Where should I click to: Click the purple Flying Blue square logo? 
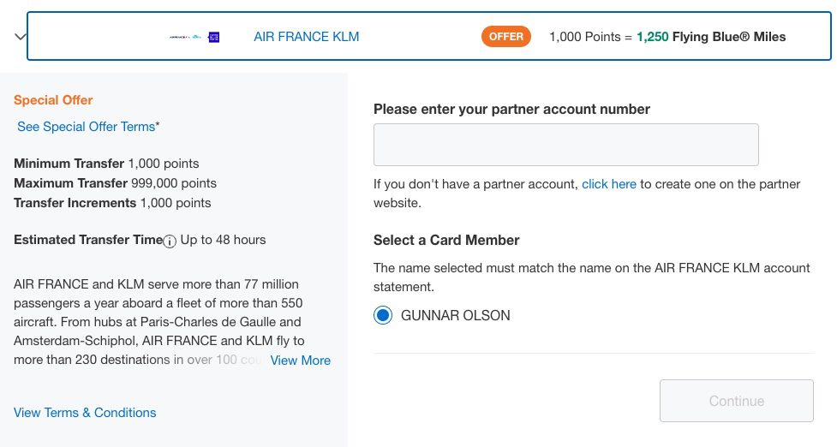pos(213,38)
